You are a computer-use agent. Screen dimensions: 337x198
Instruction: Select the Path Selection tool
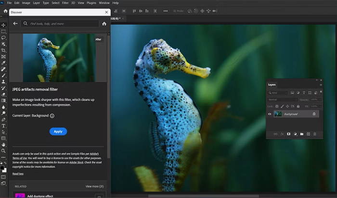(3, 132)
